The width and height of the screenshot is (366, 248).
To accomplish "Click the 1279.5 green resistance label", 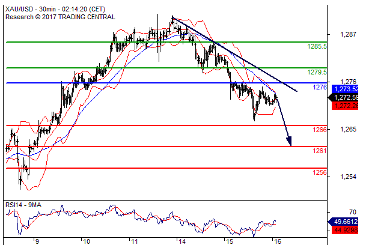I will click(317, 72).
